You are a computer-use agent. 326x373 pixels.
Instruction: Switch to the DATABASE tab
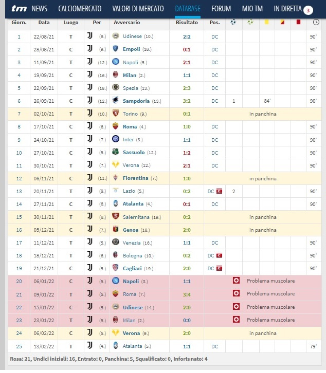point(188,9)
